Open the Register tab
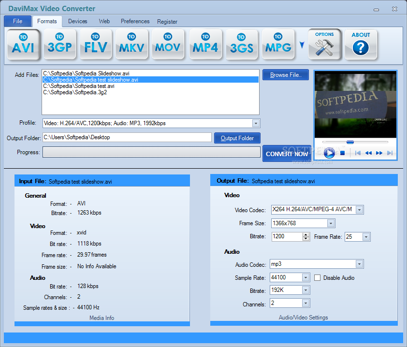The height and width of the screenshot is (347, 407). click(167, 22)
